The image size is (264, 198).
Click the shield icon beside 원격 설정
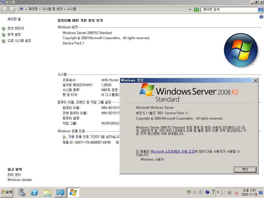4,35
